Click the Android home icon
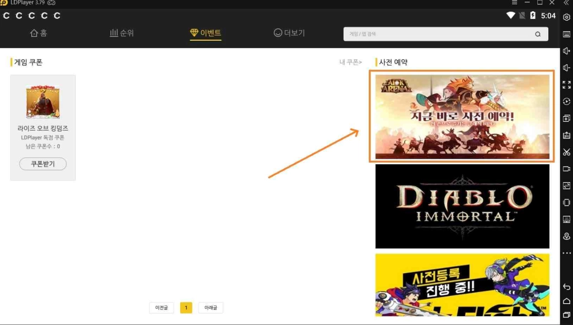This screenshot has width=573, height=325. point(566,301)
